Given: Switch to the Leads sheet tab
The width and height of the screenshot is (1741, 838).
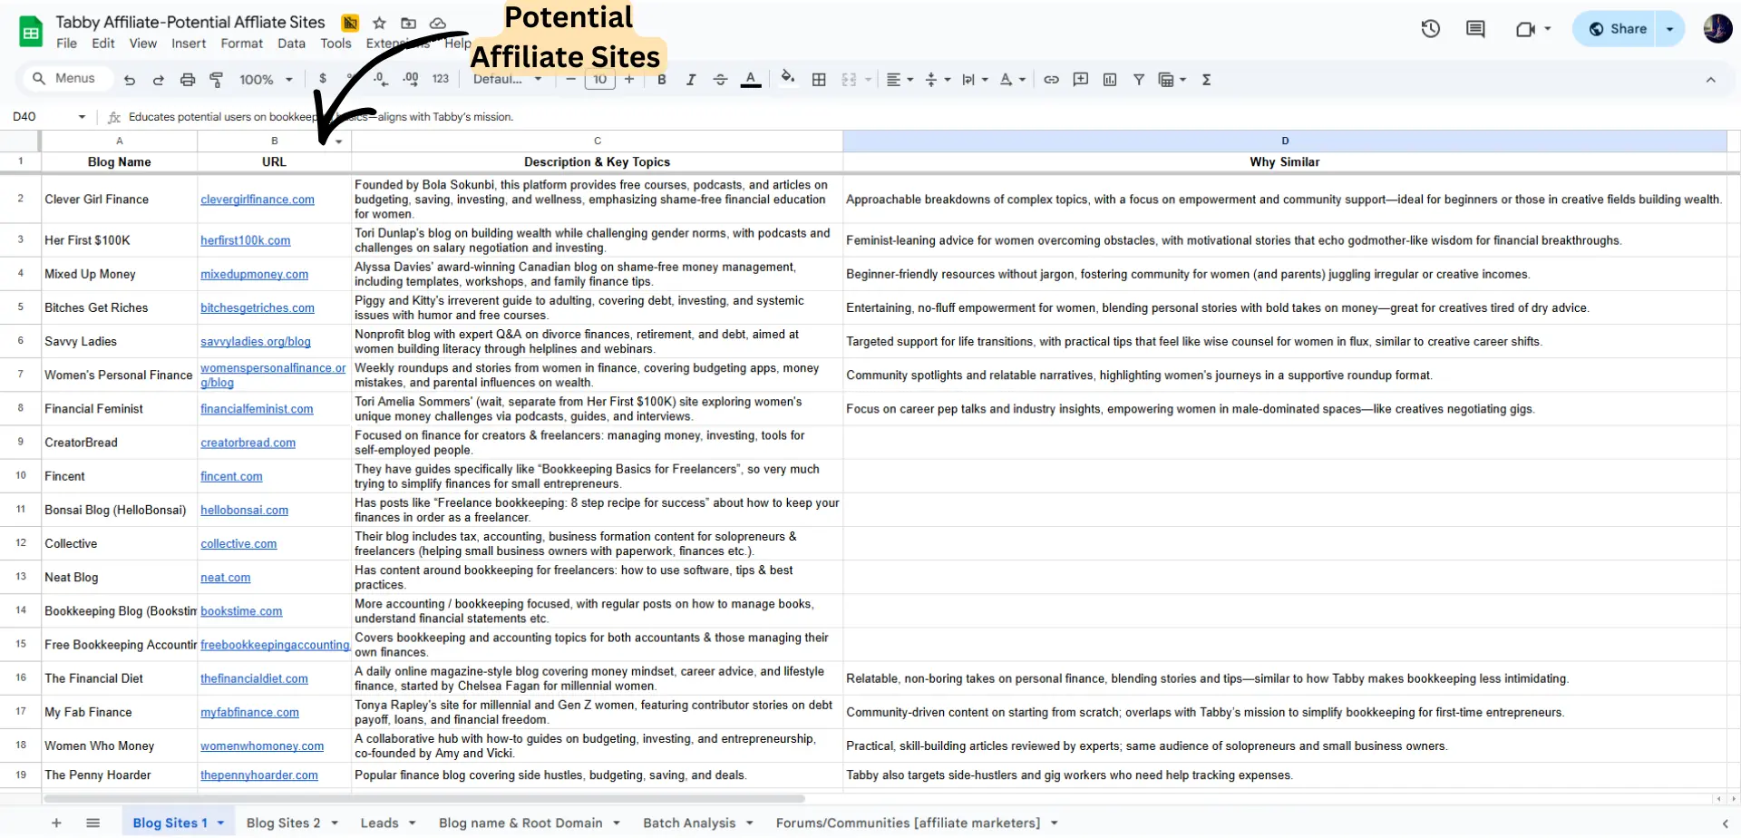Looking at the screenshot, I should 379,823.
